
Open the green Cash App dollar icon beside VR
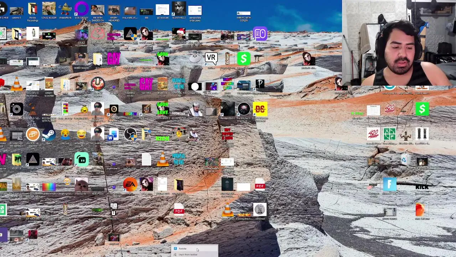243,59
